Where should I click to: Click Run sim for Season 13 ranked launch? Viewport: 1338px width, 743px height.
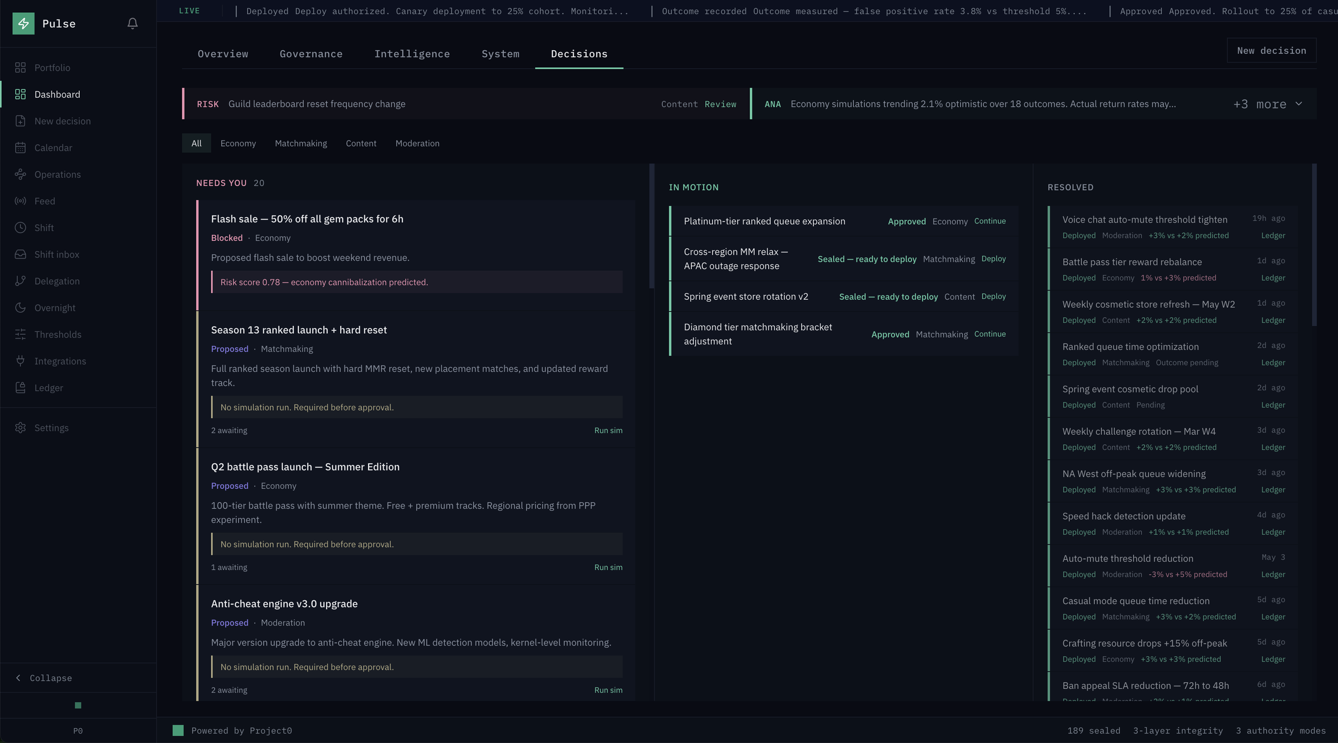(x=608, y=430)
